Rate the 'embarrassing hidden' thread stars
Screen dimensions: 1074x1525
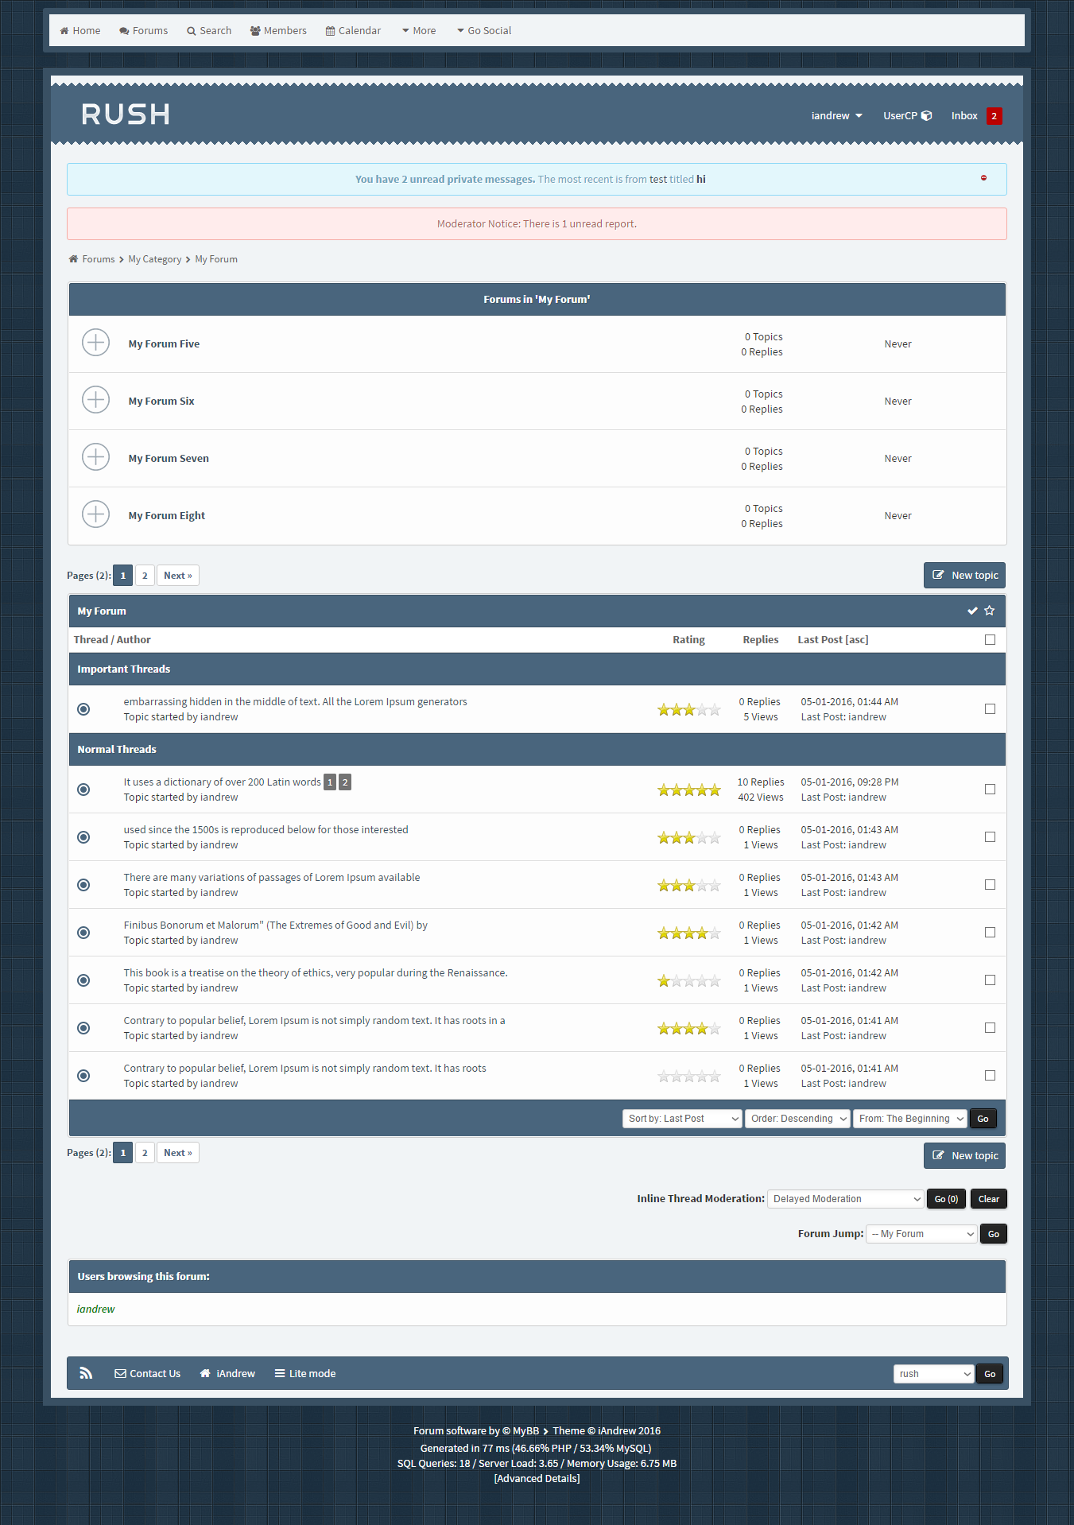click(689, 709)
